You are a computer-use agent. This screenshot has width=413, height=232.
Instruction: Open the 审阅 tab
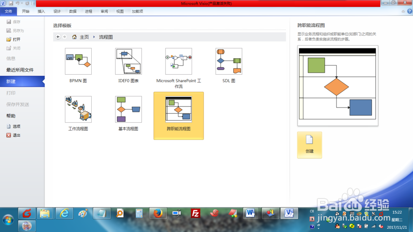click(104, 11)
